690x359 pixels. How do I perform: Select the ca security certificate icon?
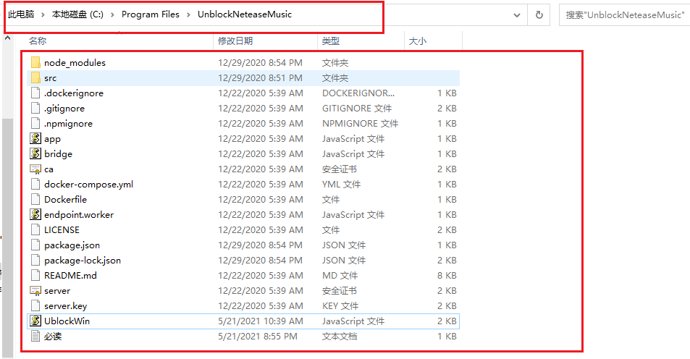pyautogui.click(x=35, y=169)
